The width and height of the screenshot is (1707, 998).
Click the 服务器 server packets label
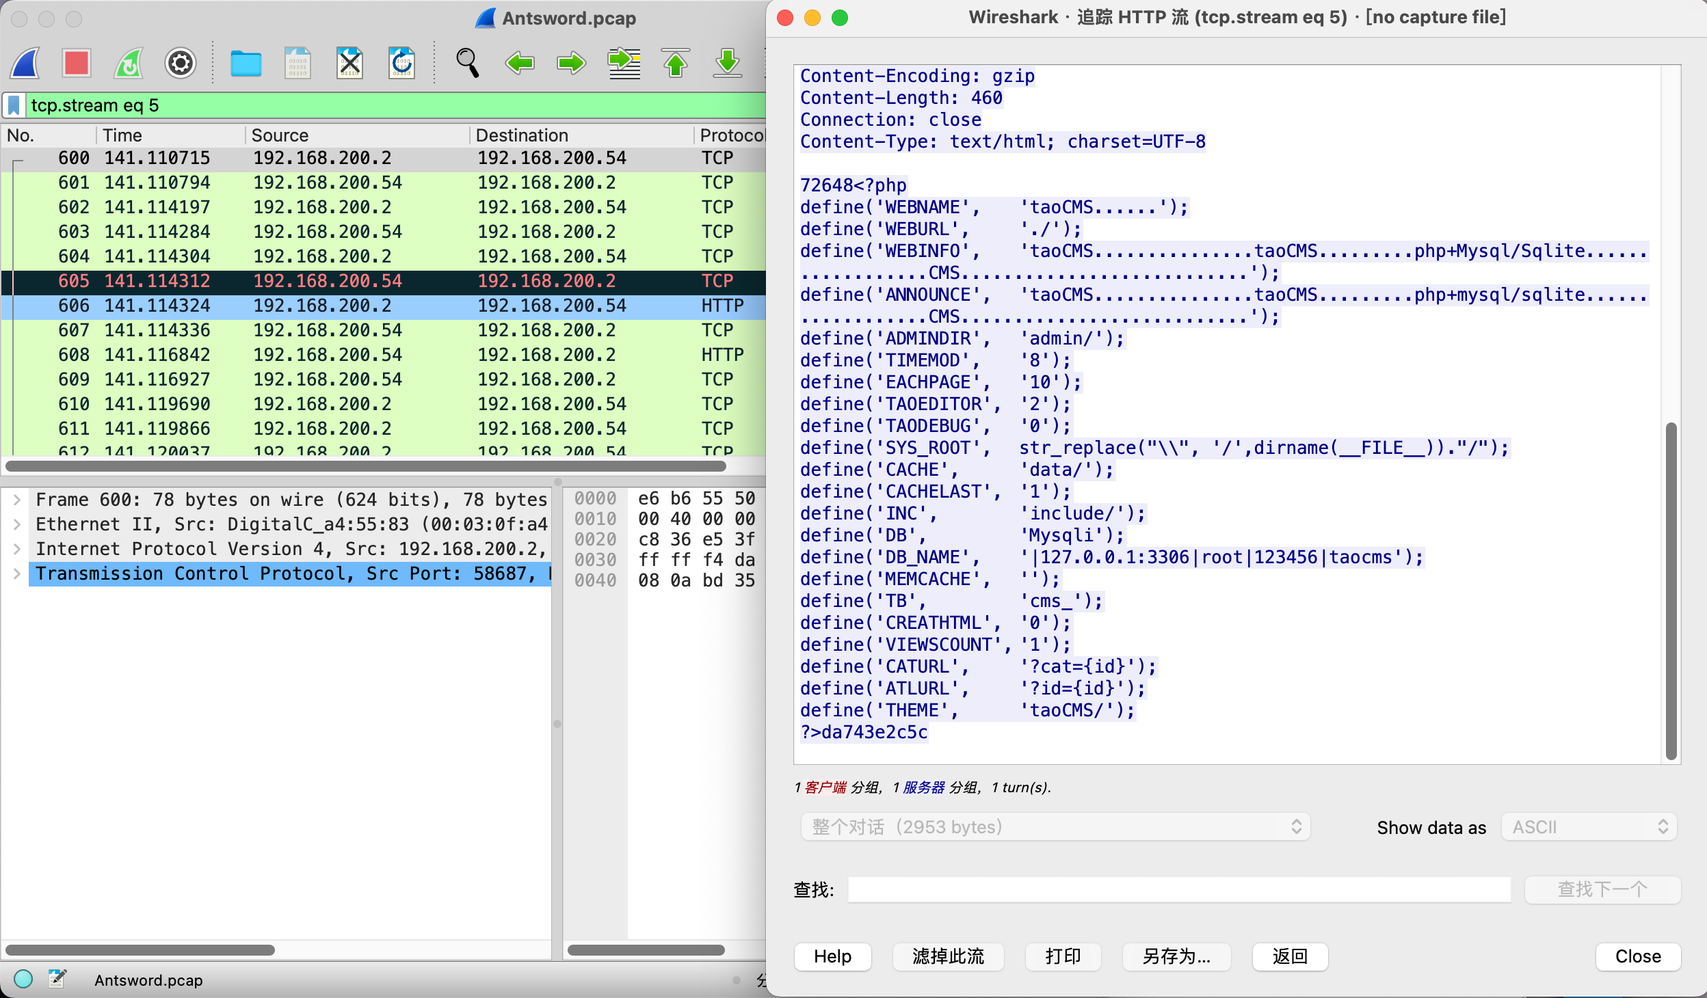pyautogui.click(x=924, y=787)
